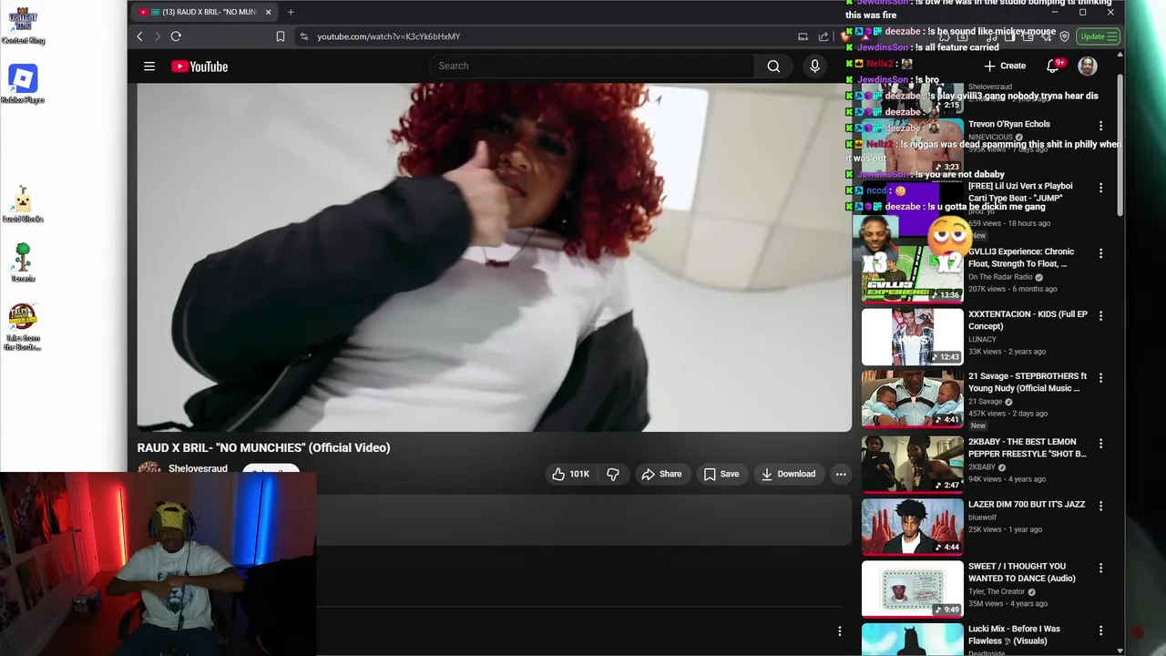Click the share page icon in address bar
Image resolution: width=1166 pixels, height=656 pixels.
[823, 36]
